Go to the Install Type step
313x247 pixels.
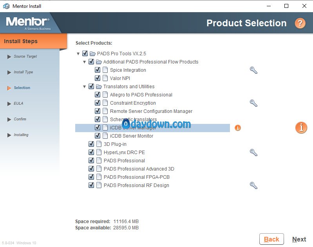click(x=24, y=72)
